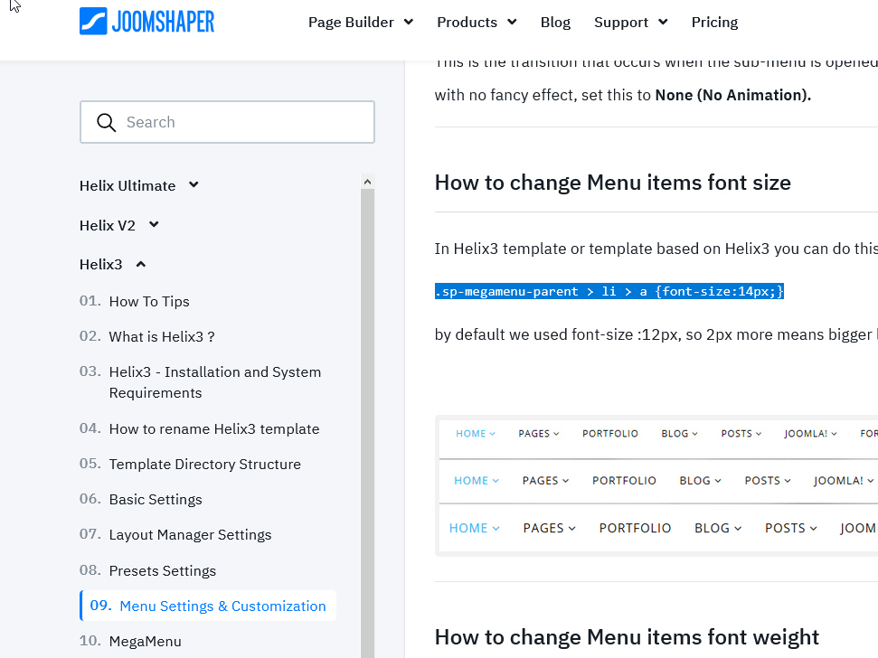
Task: Open Template Directory Structure page
Action: [204, 464]
